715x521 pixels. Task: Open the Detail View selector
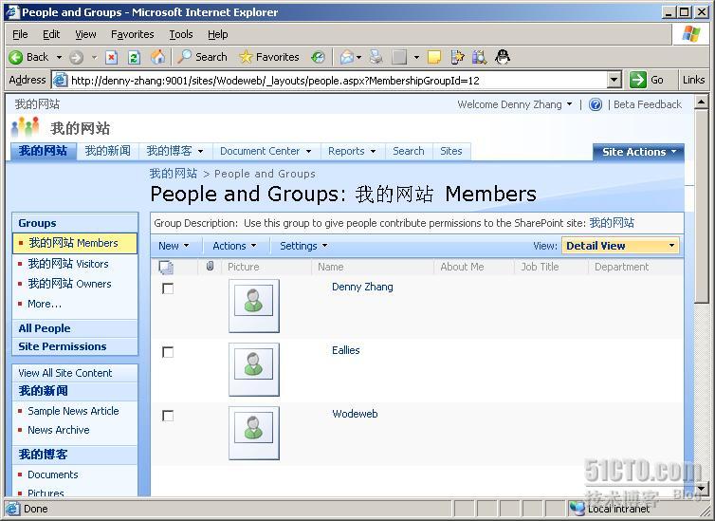[620, 246]
